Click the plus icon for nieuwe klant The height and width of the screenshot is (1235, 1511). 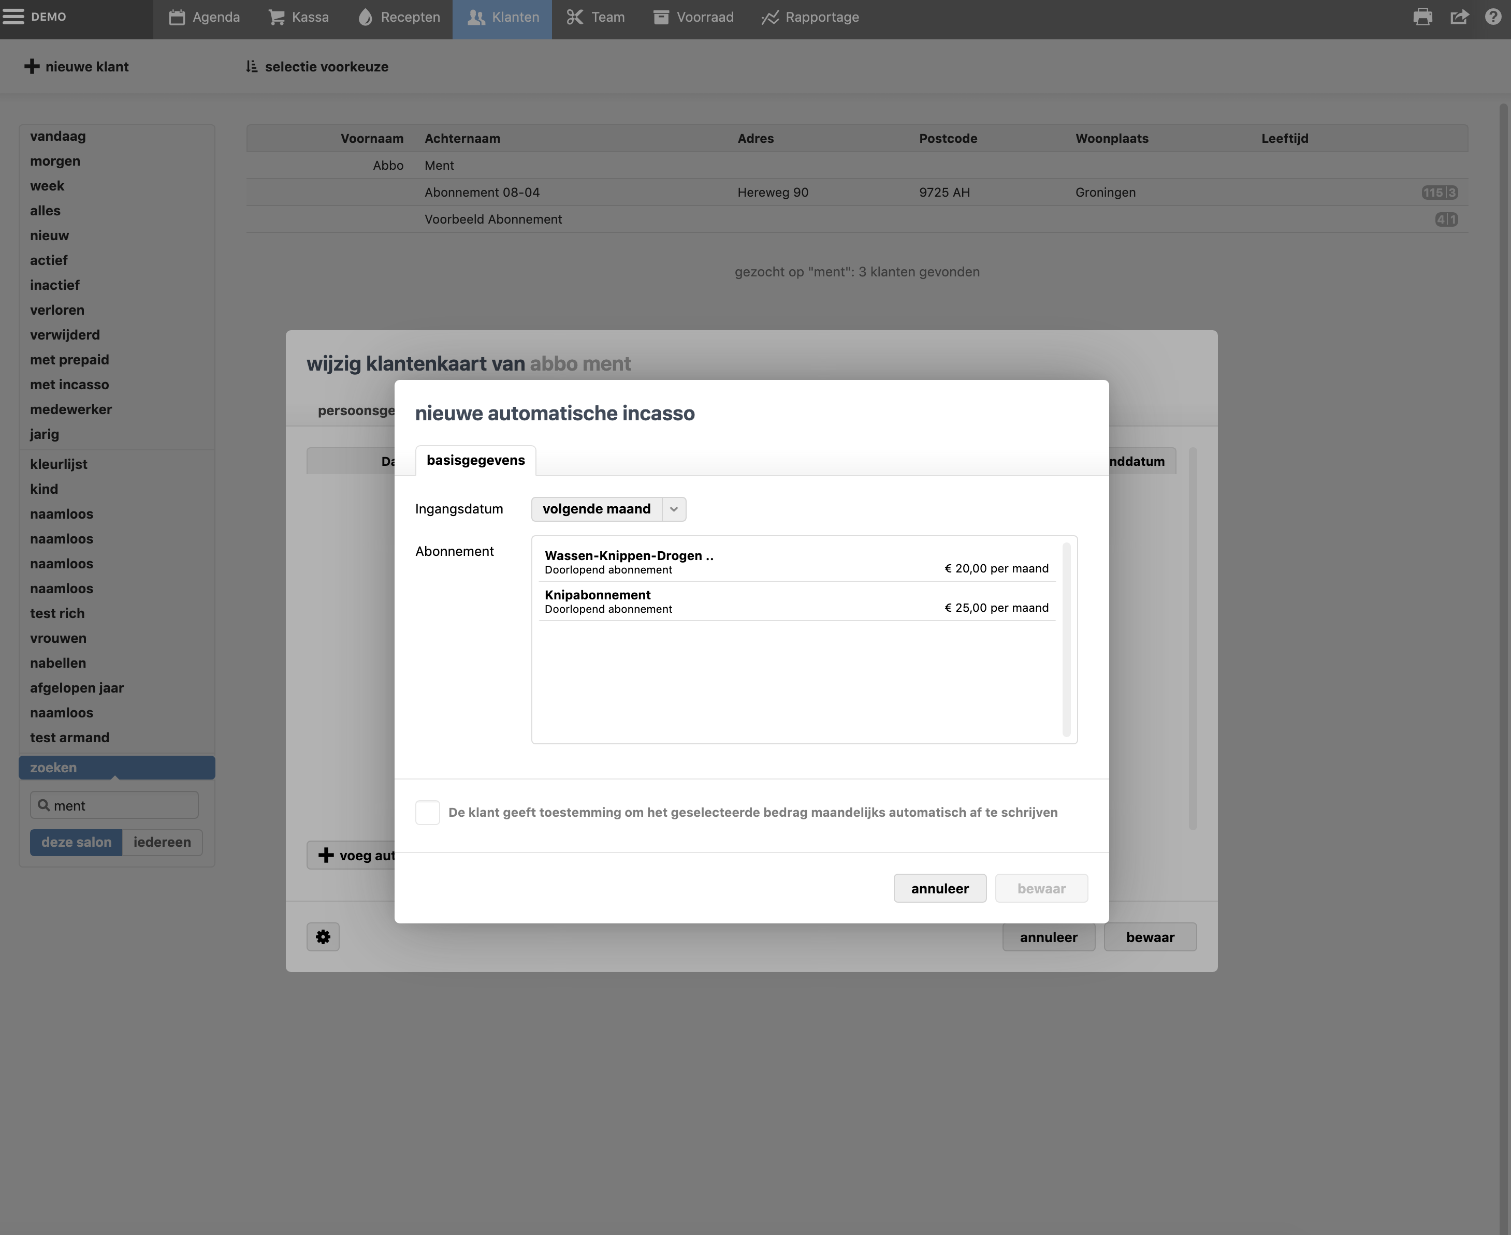pyautogui.click(x=31, y=67)
